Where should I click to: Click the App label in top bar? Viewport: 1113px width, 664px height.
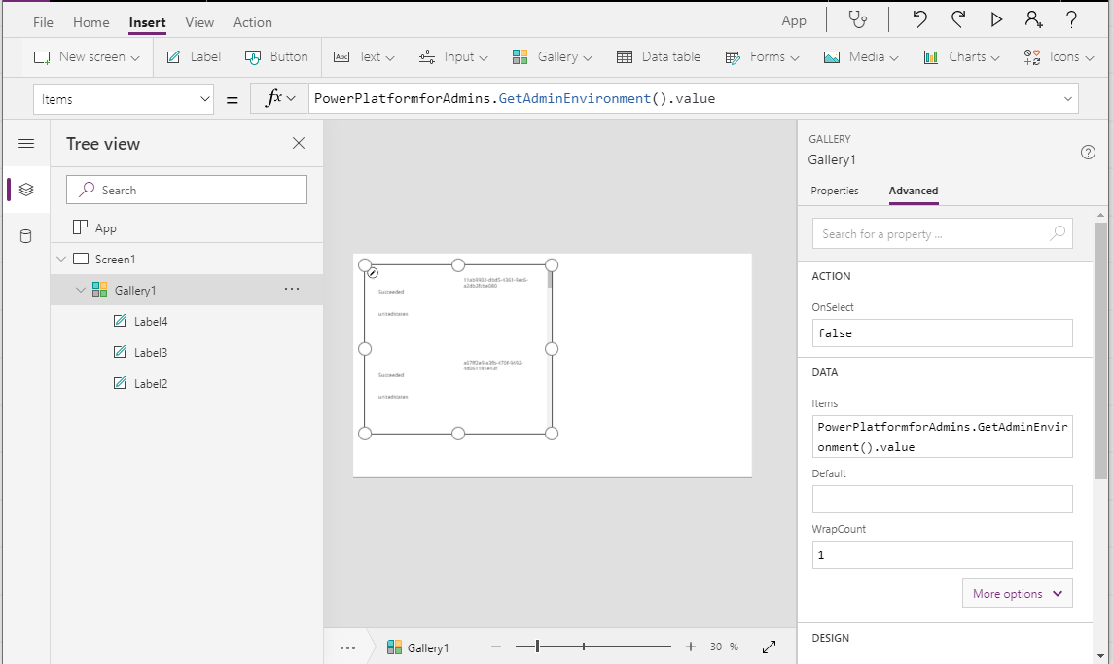(794, 21)
